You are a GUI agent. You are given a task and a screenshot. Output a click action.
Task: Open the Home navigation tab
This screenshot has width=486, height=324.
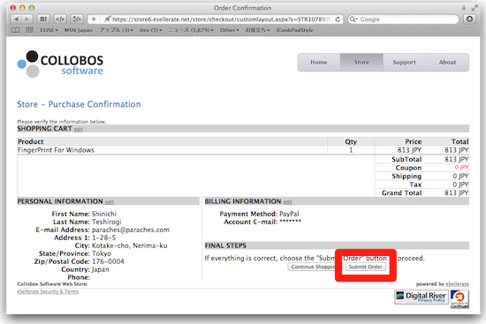(319, 63)
